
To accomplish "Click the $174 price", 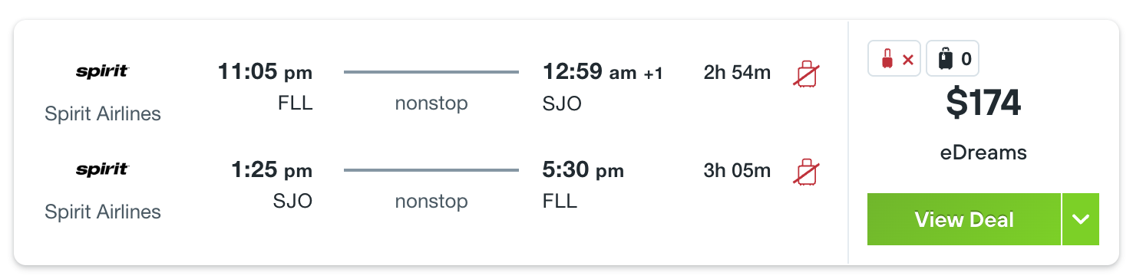I will click(x=983, y=103).
